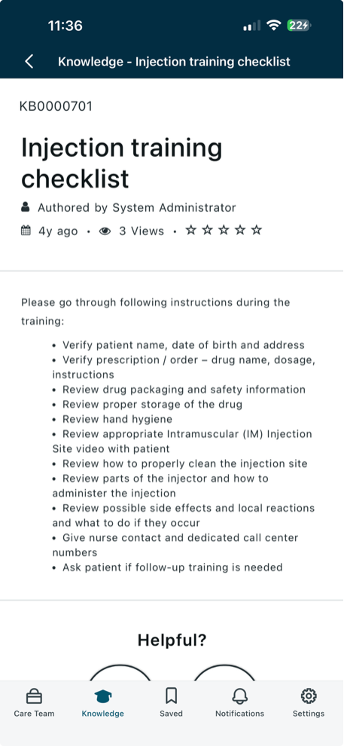Tap the left Helpful response button

coord(120,673)
